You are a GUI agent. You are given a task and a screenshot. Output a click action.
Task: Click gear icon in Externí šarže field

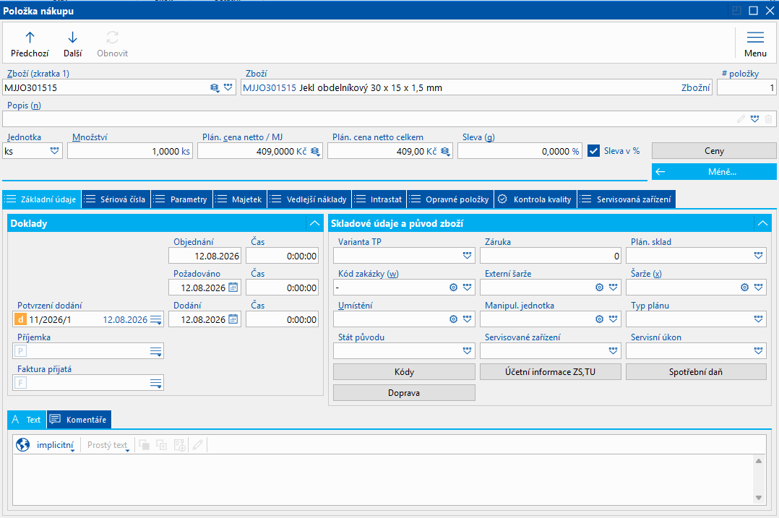click(x=600, y=288)
